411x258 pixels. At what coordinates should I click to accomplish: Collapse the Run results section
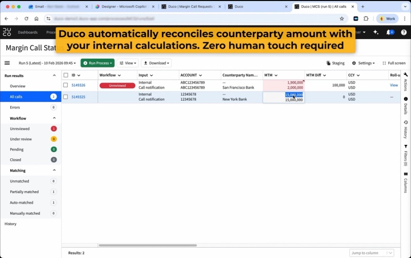coord(54,76)
